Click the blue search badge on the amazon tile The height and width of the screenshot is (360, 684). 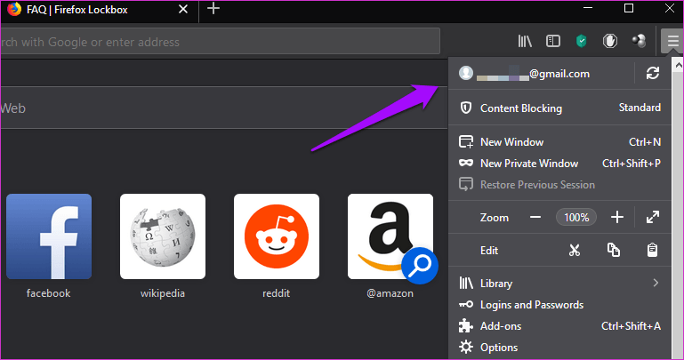[x=420, y=266]
